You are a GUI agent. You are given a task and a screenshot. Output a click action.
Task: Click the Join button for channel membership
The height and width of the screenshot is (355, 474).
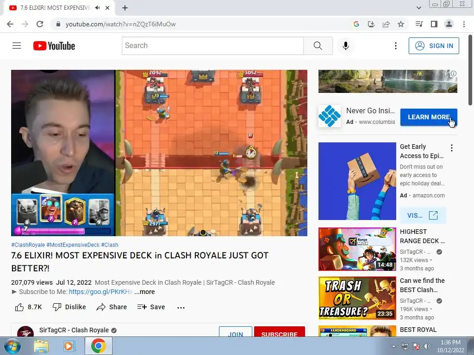(236, 331)
